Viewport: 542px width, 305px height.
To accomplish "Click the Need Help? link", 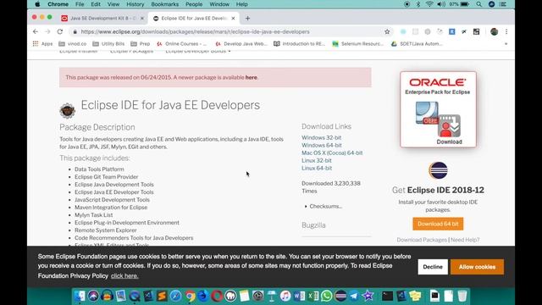I will [465, 240].
